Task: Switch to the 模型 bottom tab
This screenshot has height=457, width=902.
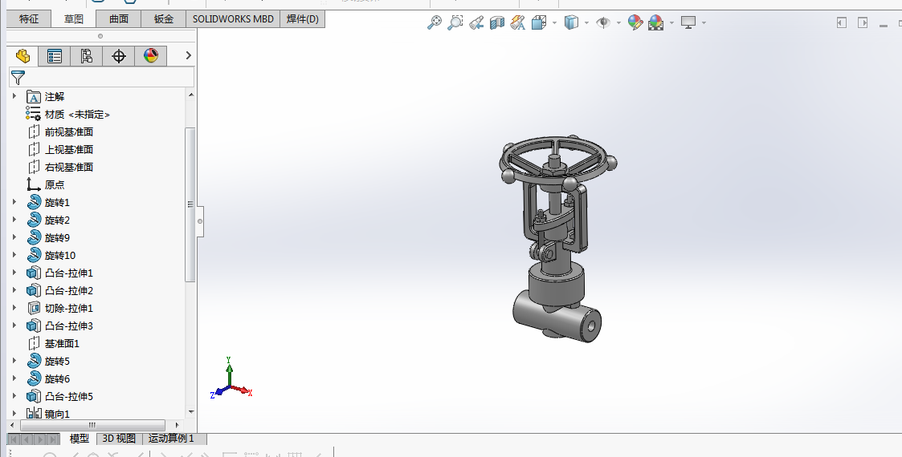Action: (x=80, y=439)
